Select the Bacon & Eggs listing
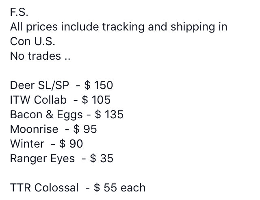260x200 pixels. coord(67,115)
